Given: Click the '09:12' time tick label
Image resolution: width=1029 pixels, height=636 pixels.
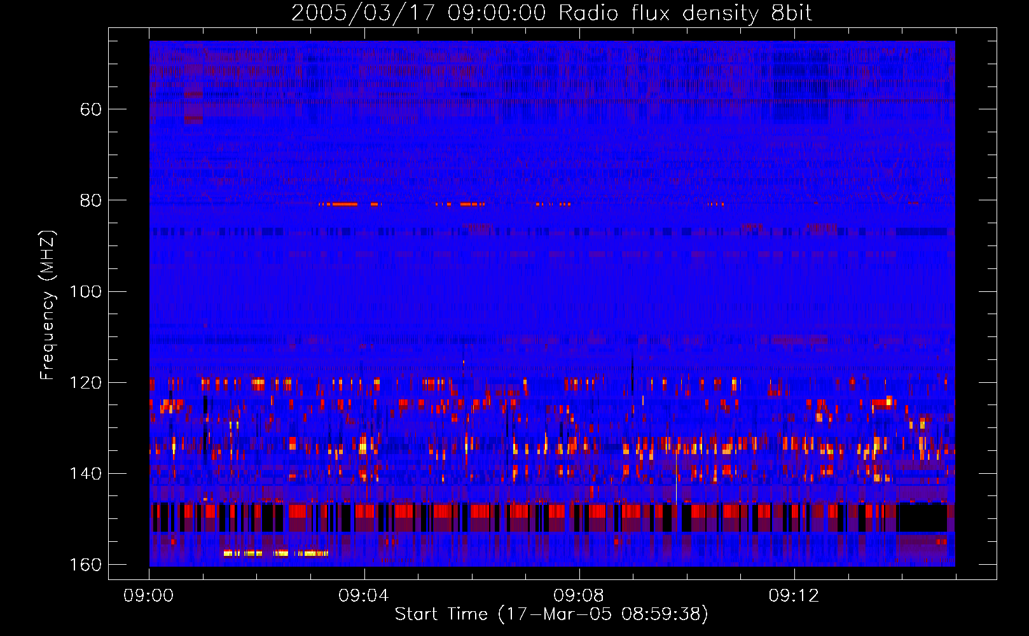Looking at the screenshot, I should 794,596.
